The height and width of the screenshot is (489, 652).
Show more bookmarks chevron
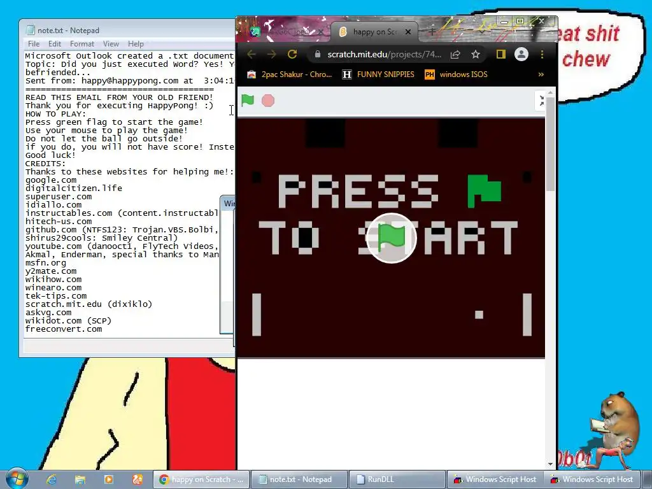(541, 74)
